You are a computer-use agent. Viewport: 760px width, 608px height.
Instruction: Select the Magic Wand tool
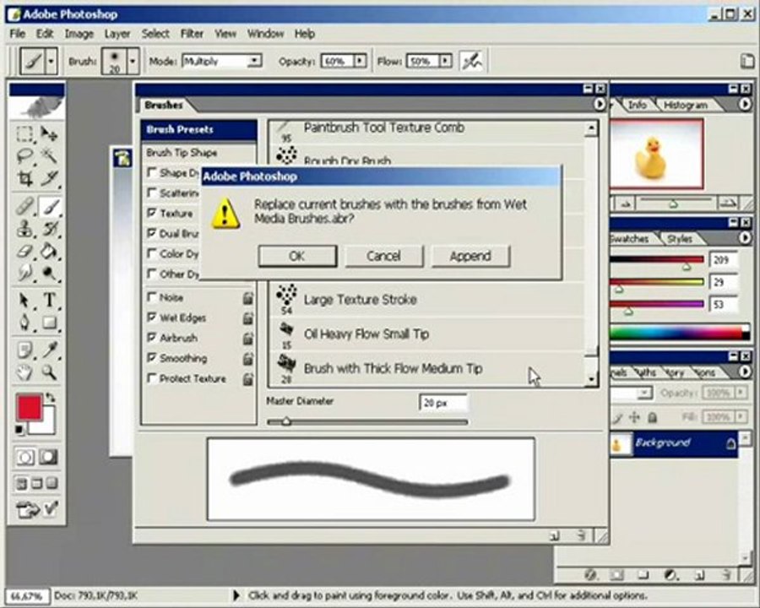(50, 156)
